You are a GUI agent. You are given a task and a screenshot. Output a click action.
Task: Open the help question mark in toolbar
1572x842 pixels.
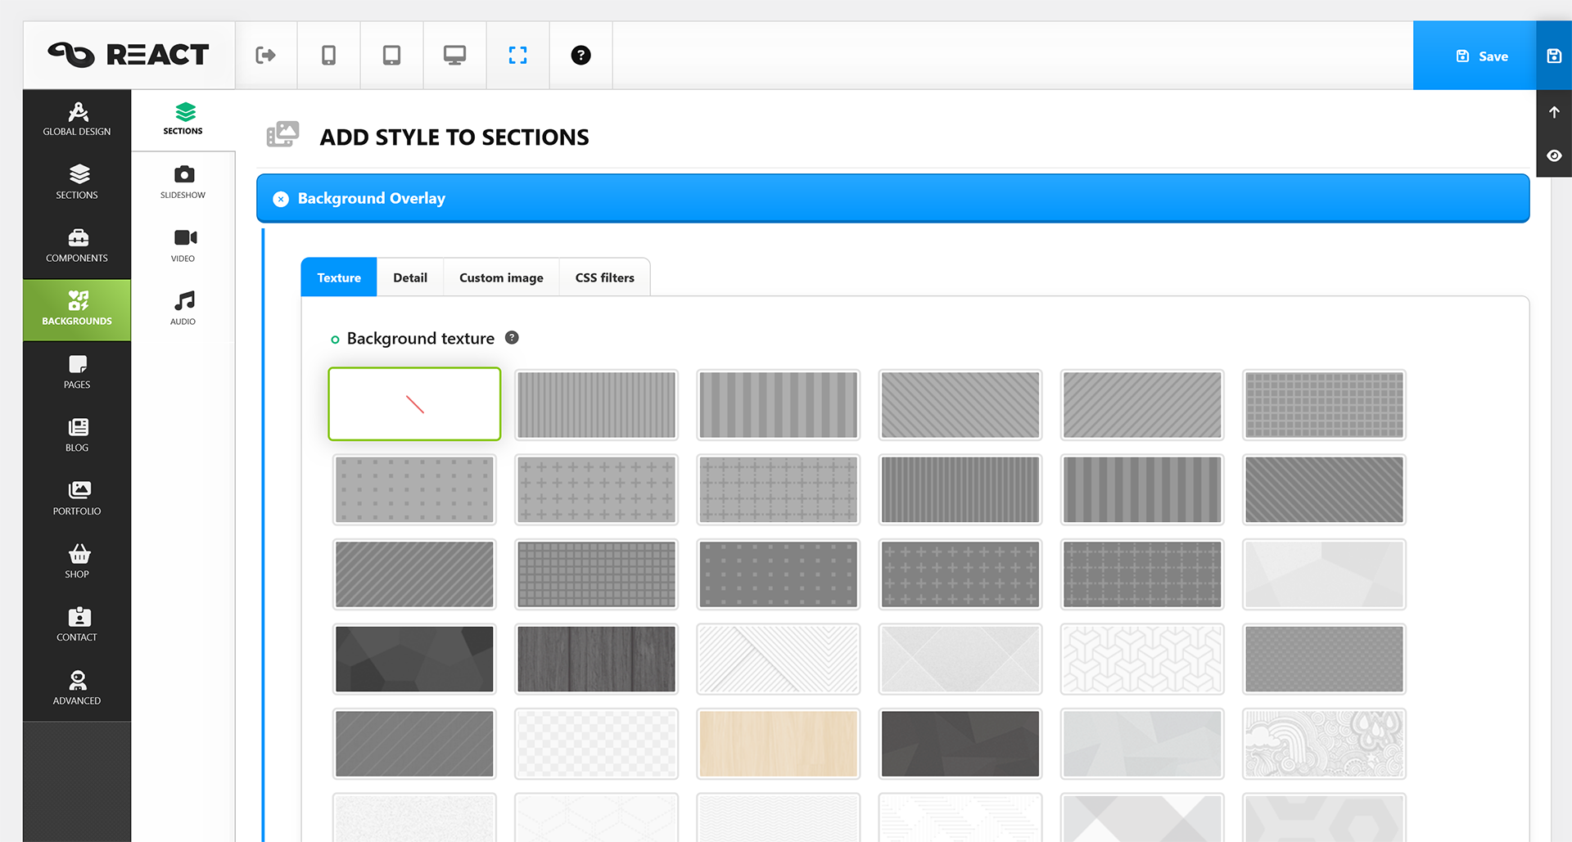[x=580, y=55]
